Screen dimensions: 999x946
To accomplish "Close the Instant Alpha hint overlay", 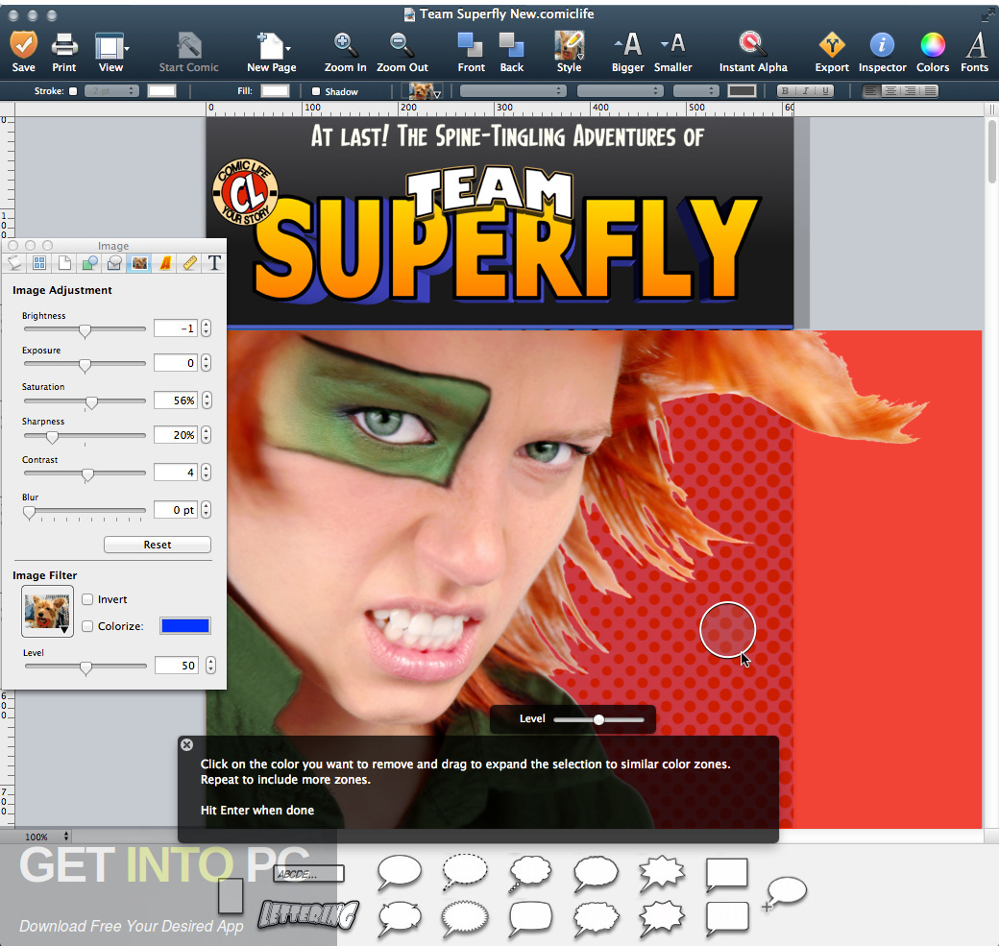I will click(x=186, y=744).
